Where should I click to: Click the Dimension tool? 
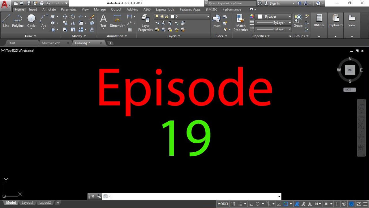pos(118,21)
